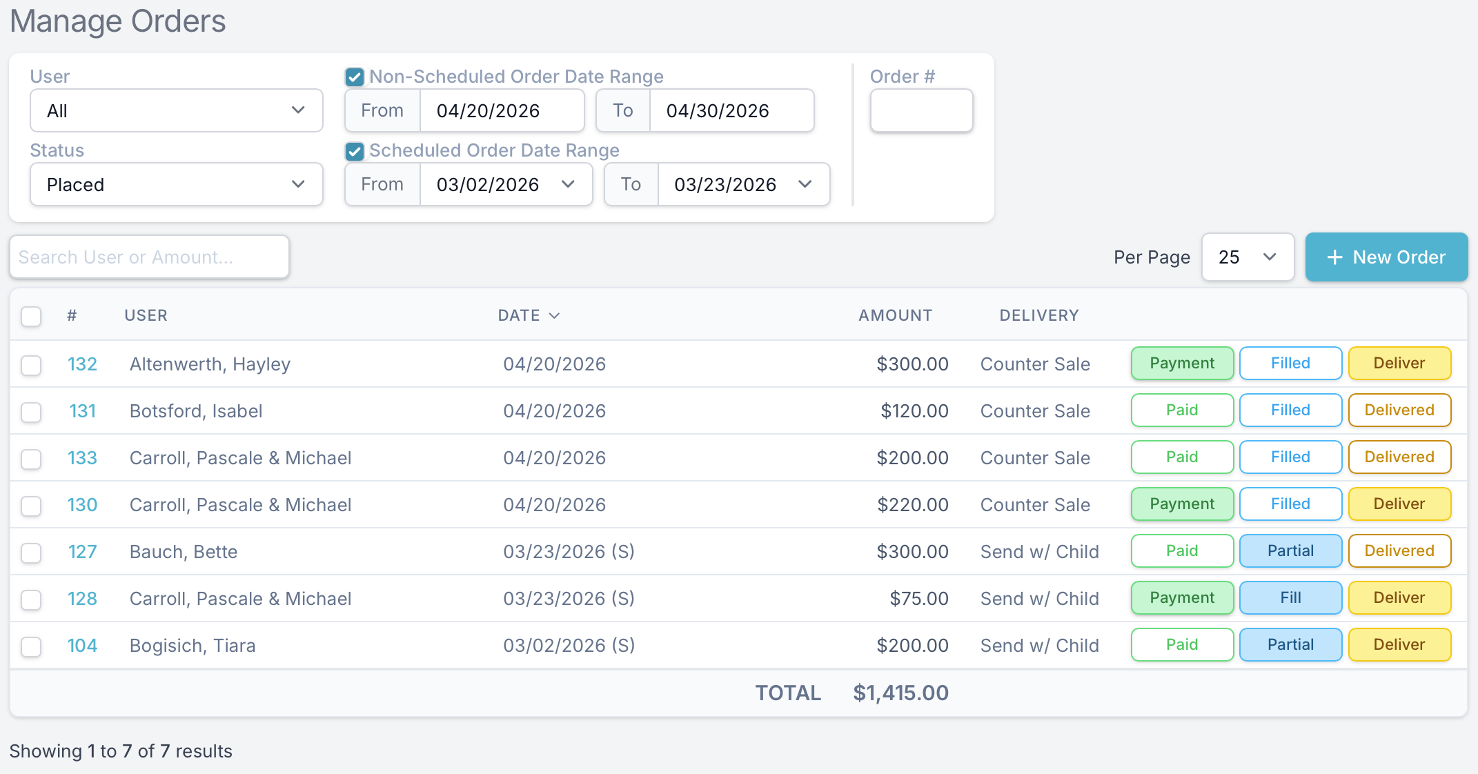Focus the Order # input field
The image size is (1478, 774).
coord(921,110)
